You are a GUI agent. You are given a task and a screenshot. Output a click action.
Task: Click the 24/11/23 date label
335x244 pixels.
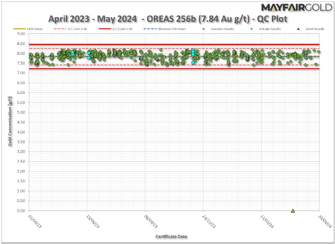[x=209, y=221]
